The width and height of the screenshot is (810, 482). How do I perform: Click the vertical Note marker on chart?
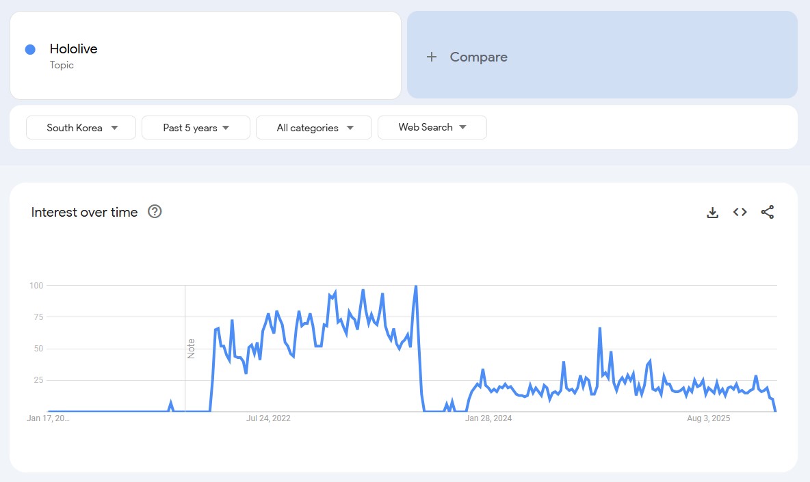click(x=191, y=349)
